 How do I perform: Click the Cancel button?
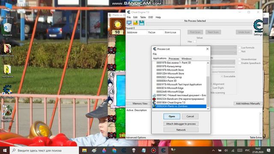pyautogui.click(x=190, y=116)
